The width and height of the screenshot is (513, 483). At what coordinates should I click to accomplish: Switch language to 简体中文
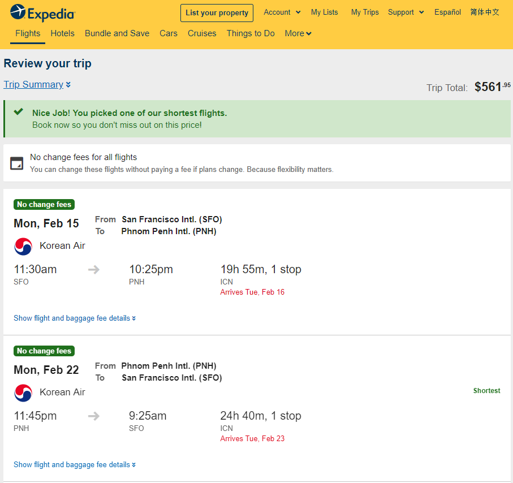click(485, 12)
